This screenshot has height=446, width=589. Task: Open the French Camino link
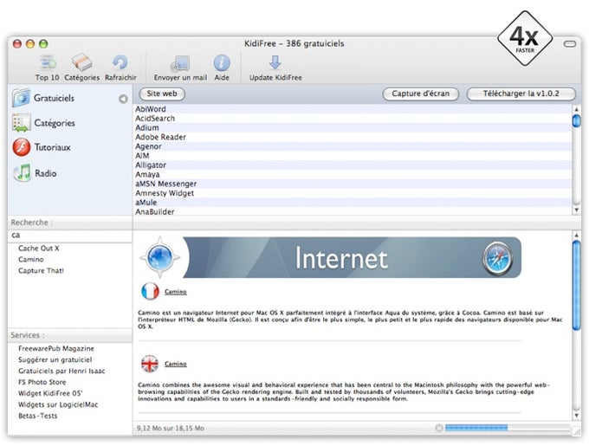pyautogui.click(x=176, y=292)
